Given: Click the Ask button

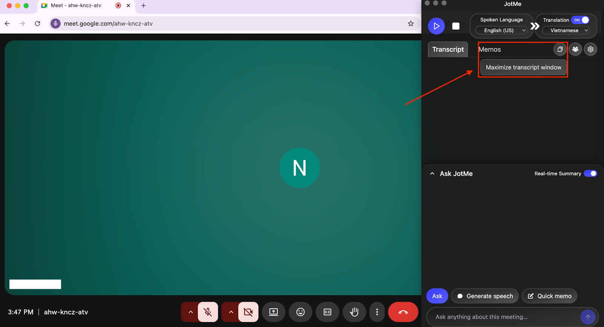Looking at the screenshot, I should pos(437,296).
